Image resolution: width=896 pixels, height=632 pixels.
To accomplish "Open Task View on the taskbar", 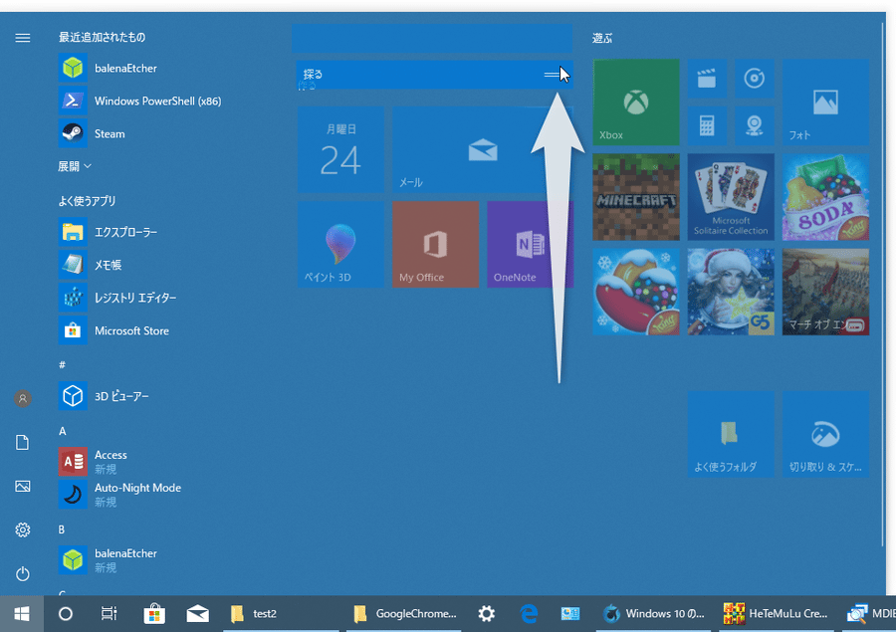I will click(109, 614).
